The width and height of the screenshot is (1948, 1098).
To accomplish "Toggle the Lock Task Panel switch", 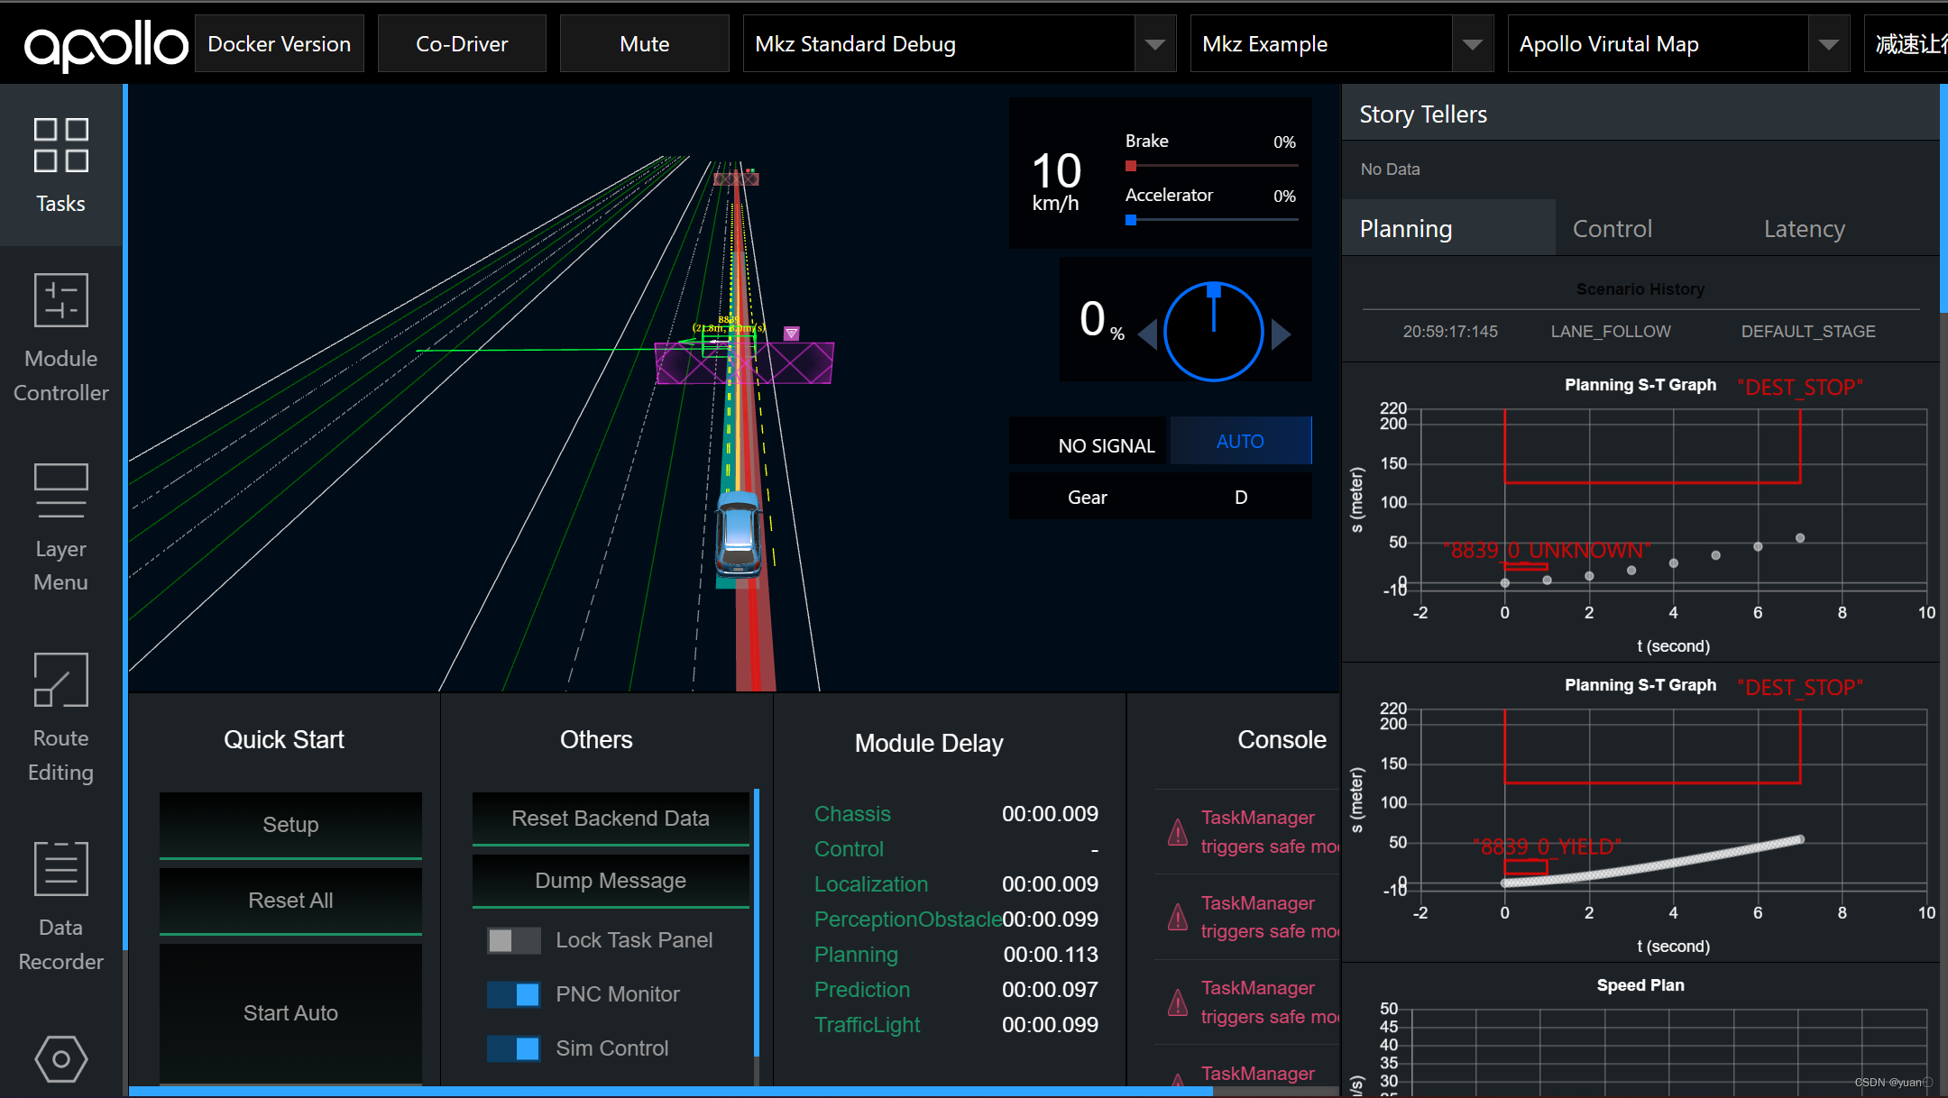I will (513, 940).
